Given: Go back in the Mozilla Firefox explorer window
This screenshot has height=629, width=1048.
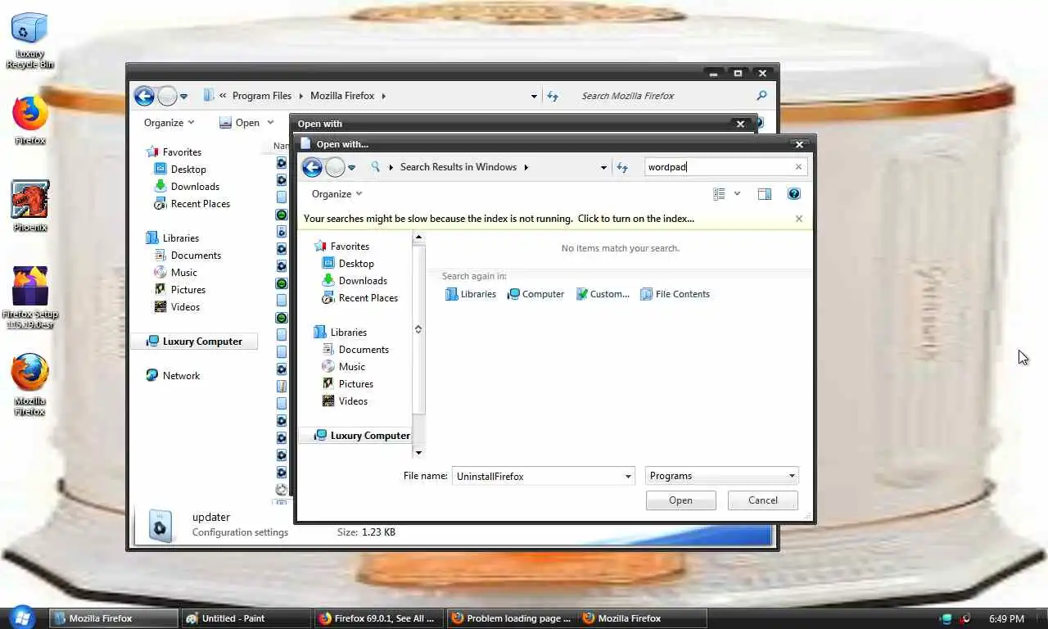Looking at the screenshot, I should pyautogui.click(x=144, y=97).
